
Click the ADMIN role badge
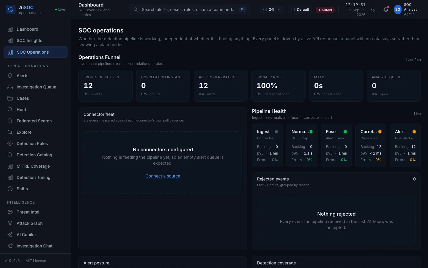pos(325,10)
